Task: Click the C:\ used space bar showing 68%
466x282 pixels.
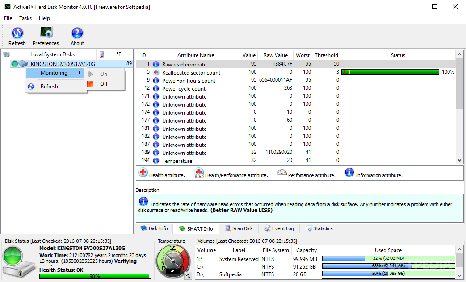Action: [388, 265]
